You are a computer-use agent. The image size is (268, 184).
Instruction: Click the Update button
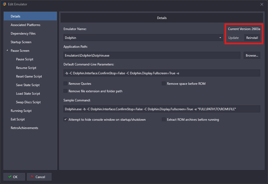(233, 38)
